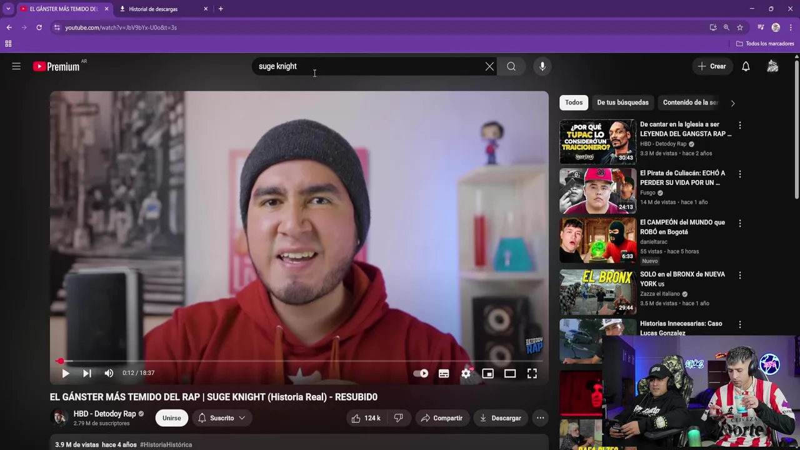Go back in browser history
Viewport: 800px width, 450px height.
[9, 27]
